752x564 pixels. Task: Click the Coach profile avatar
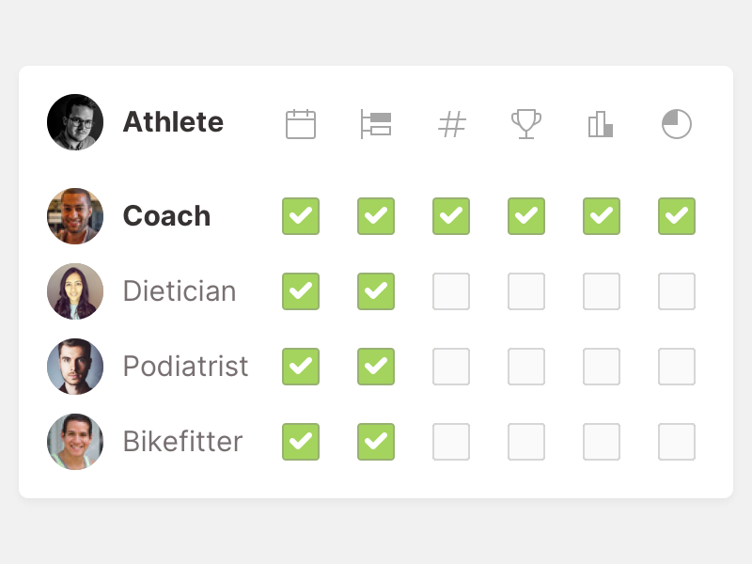pyautogui.click(x=75, y=216)
